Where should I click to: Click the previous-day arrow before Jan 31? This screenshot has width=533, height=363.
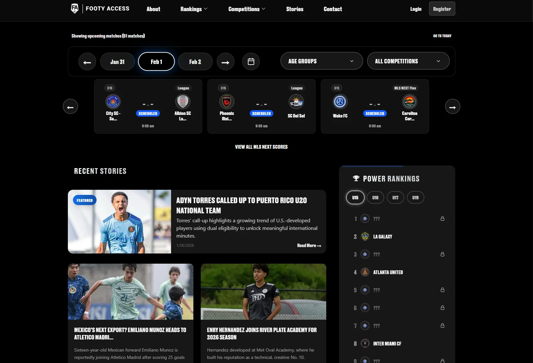pos(87,62)
